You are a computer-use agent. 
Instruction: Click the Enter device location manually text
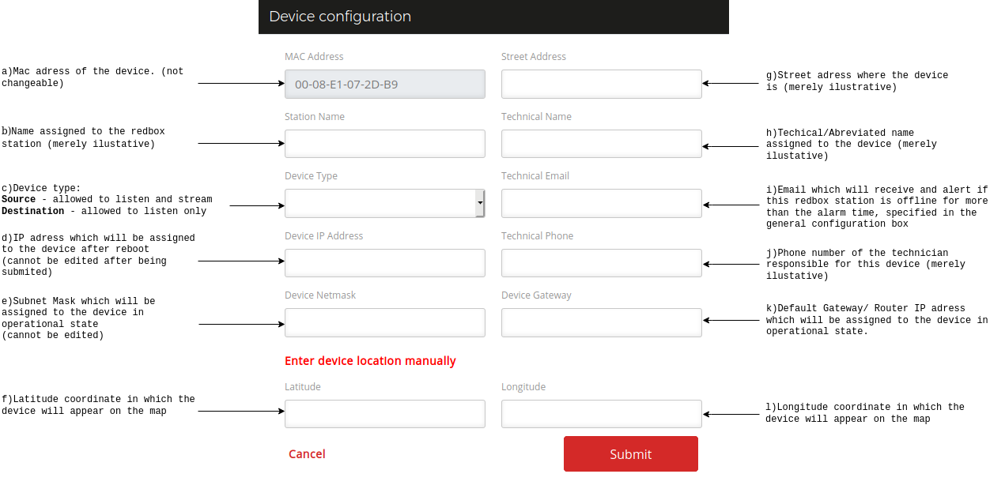[x=370, y=361]
